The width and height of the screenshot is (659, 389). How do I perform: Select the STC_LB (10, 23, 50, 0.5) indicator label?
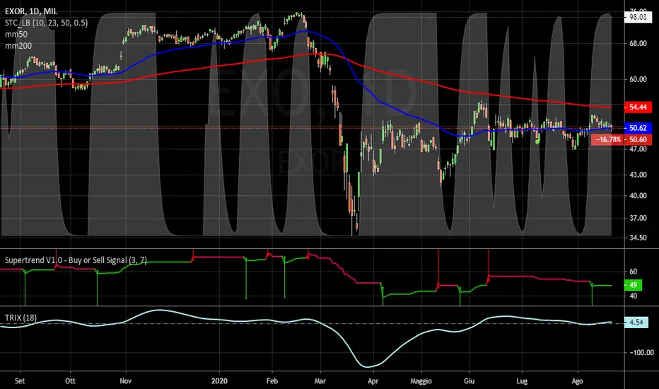click(46, 23)
